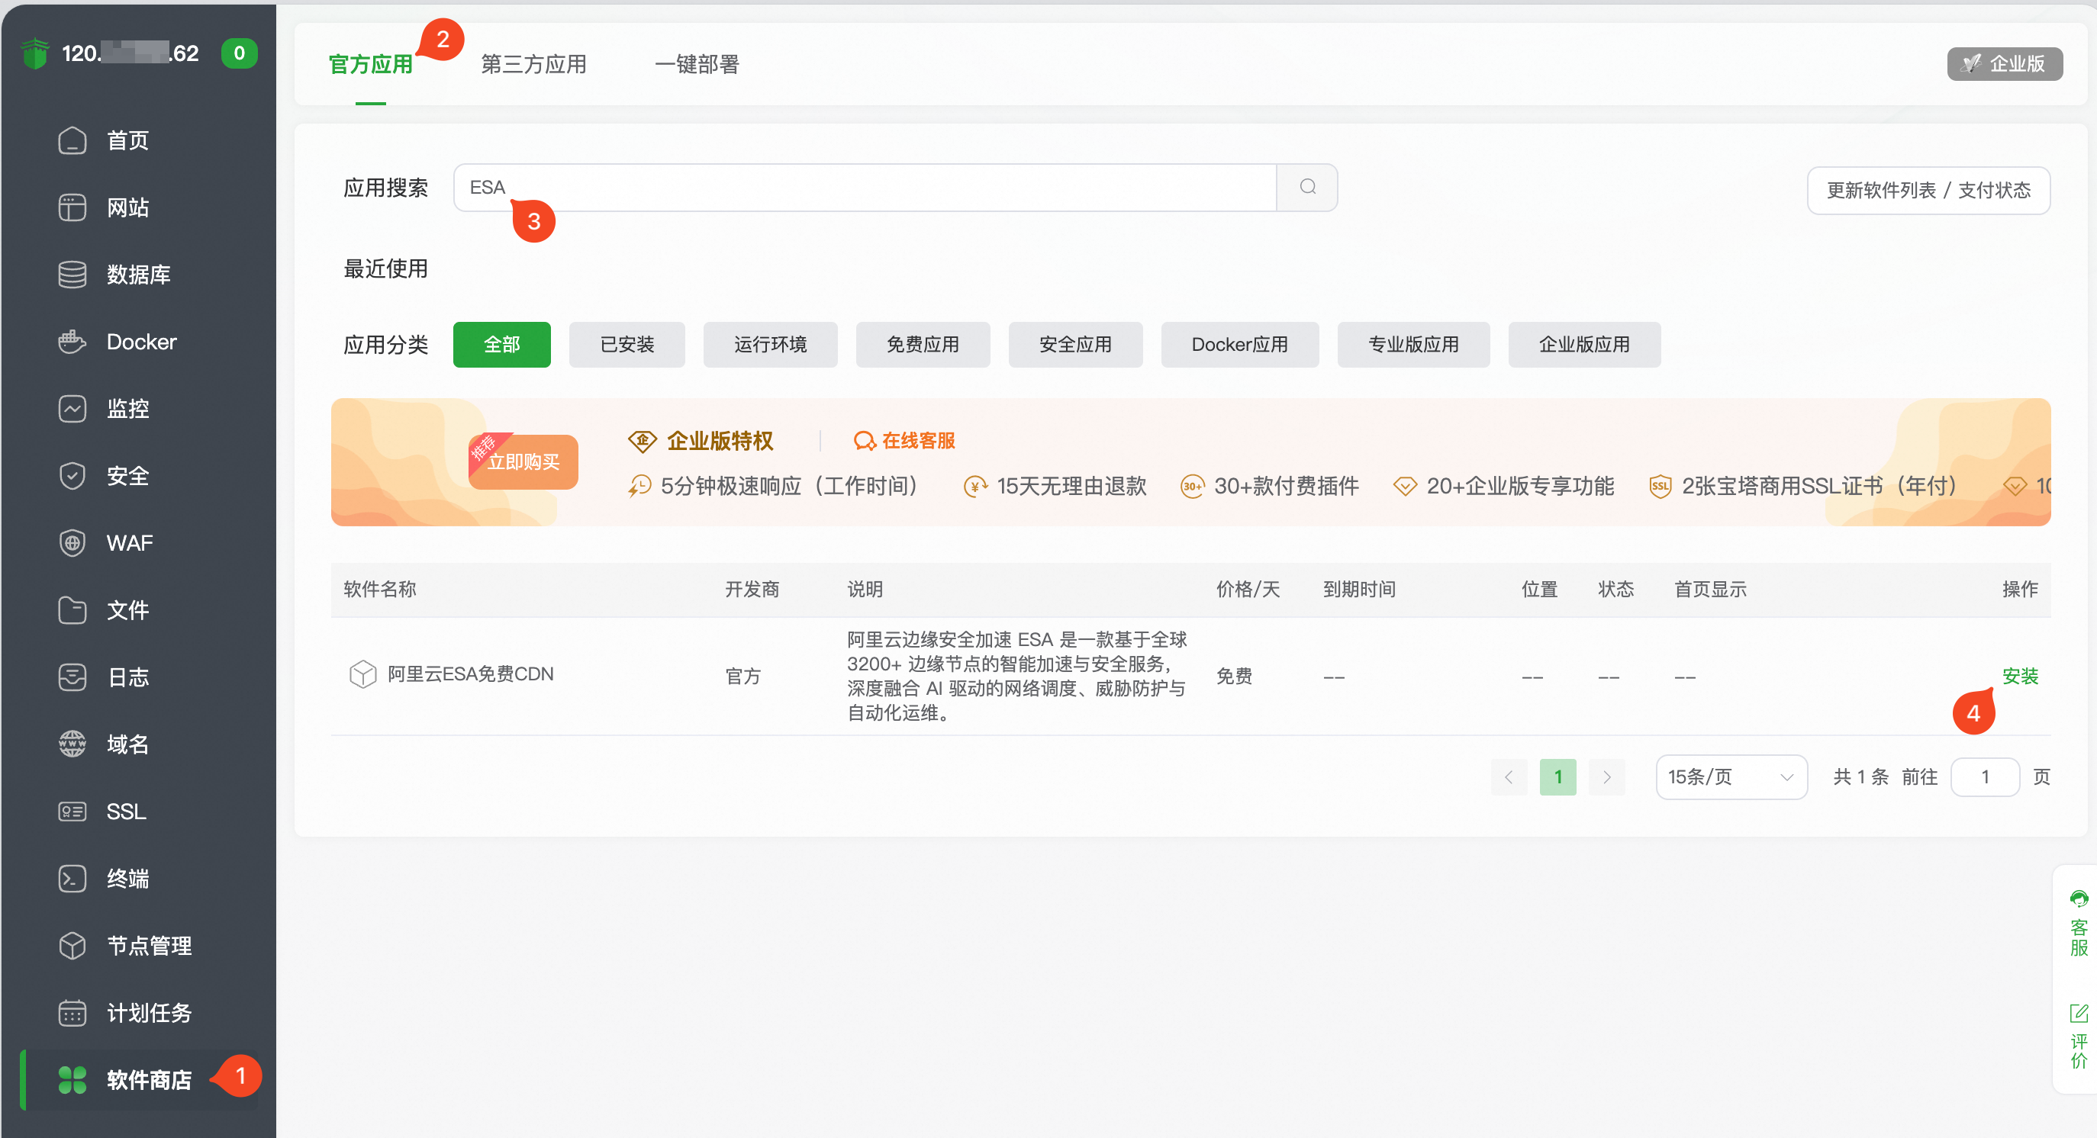Click 安装 link for 阿里云ESA免费CDN

pos(2019,675)
